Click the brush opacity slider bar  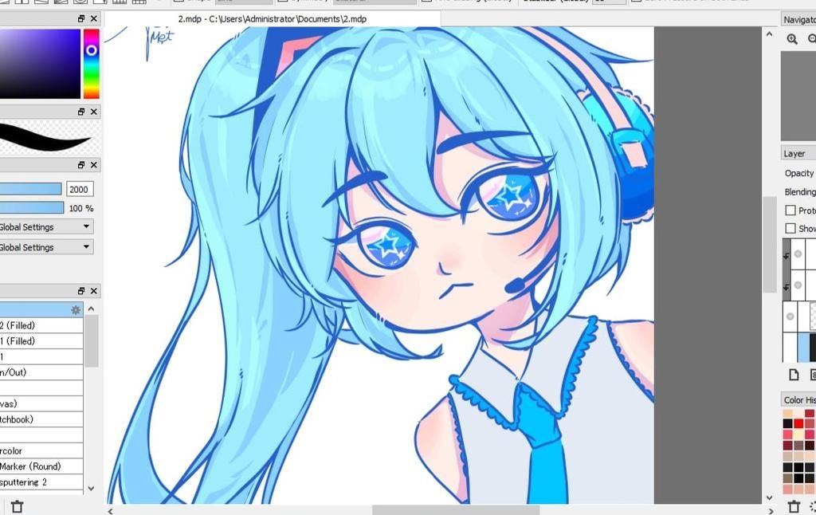[x=32, y=208]
